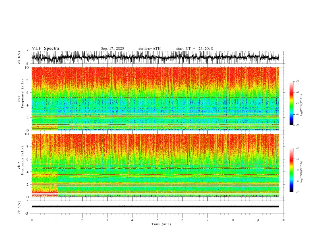The height and width of the screenshot is (247, 319).
Task: Click the "4" tick on Time axis
Action: coord(132,220)
